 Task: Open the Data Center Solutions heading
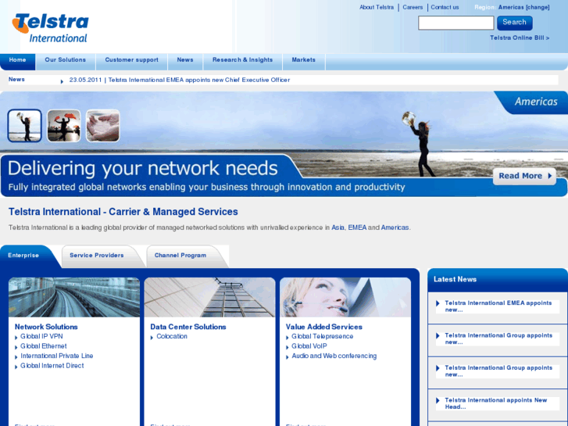[188, 327]
